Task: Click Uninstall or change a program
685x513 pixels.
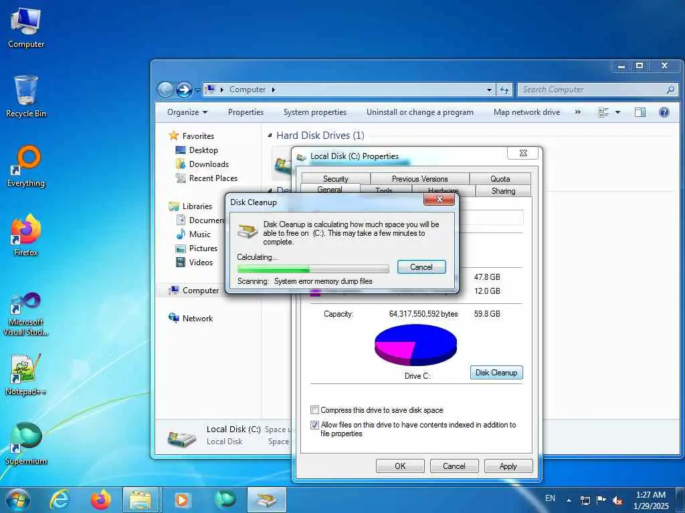Action: (x=420, y=112)
